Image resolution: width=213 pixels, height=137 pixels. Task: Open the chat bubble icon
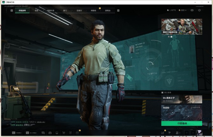pos(43,133)
